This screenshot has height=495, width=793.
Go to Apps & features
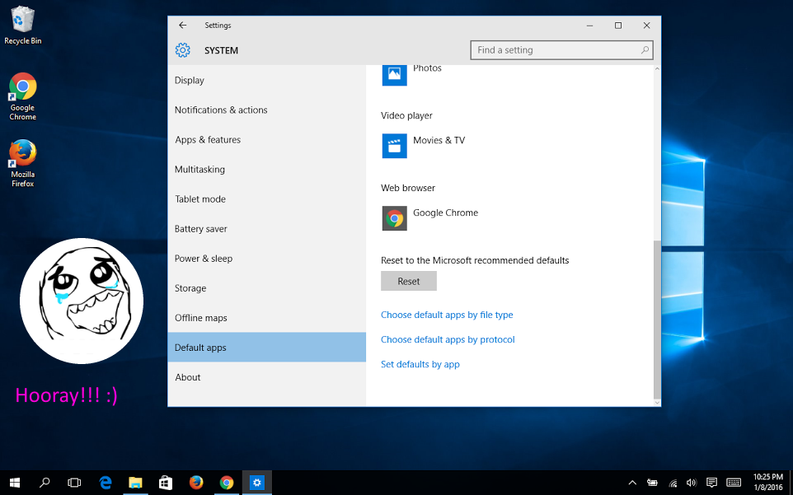pos(266,140)
